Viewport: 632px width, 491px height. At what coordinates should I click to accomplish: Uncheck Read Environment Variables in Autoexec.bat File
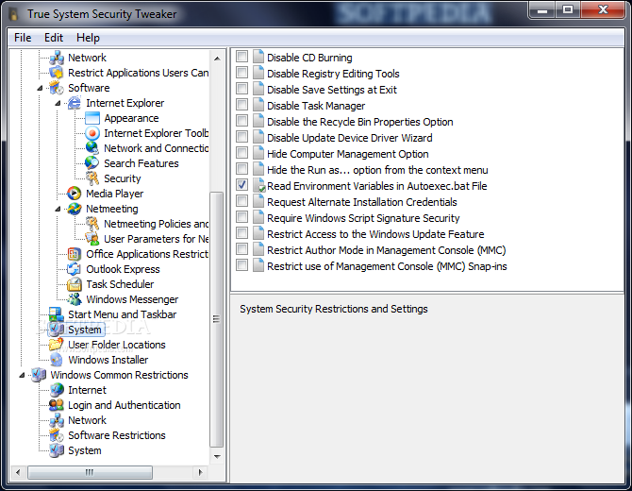241,185
